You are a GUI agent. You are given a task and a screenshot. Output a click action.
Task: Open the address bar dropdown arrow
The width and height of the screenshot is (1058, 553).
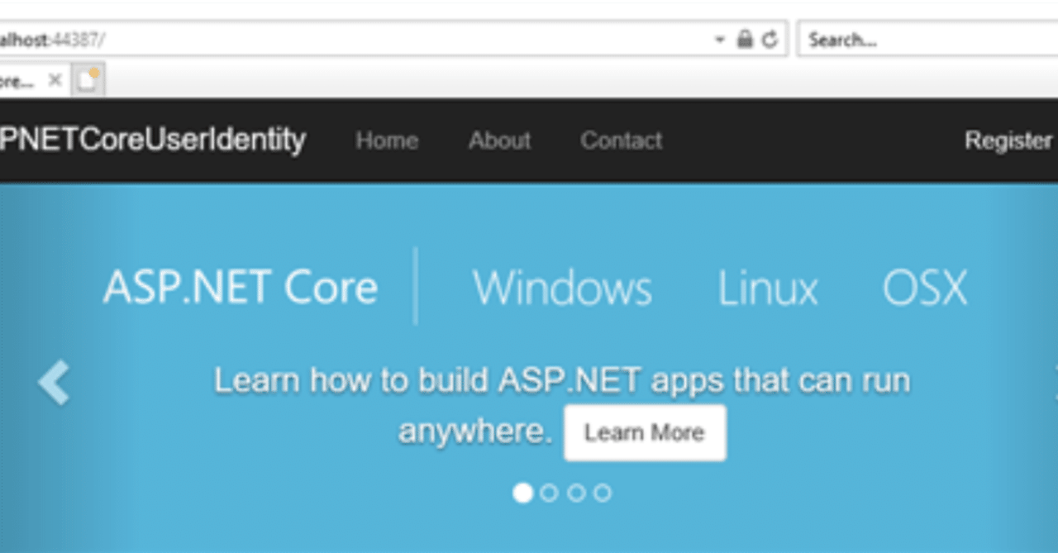(x=720, y=39)
